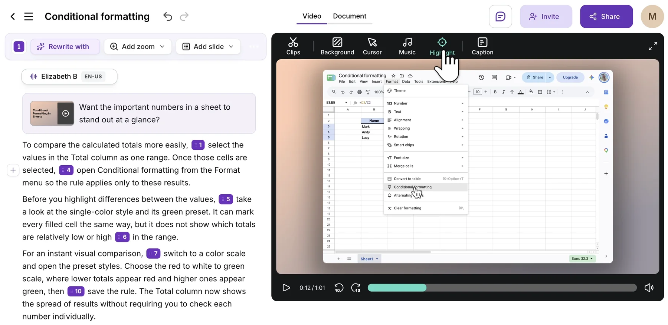
Task: Click the Rewrite with button
Action: [65, 47]
